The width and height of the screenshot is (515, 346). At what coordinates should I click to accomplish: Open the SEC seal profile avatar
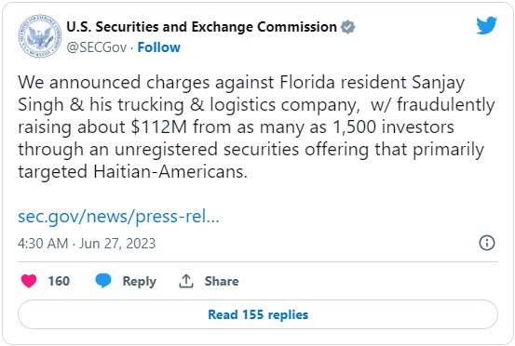[40, 36]
